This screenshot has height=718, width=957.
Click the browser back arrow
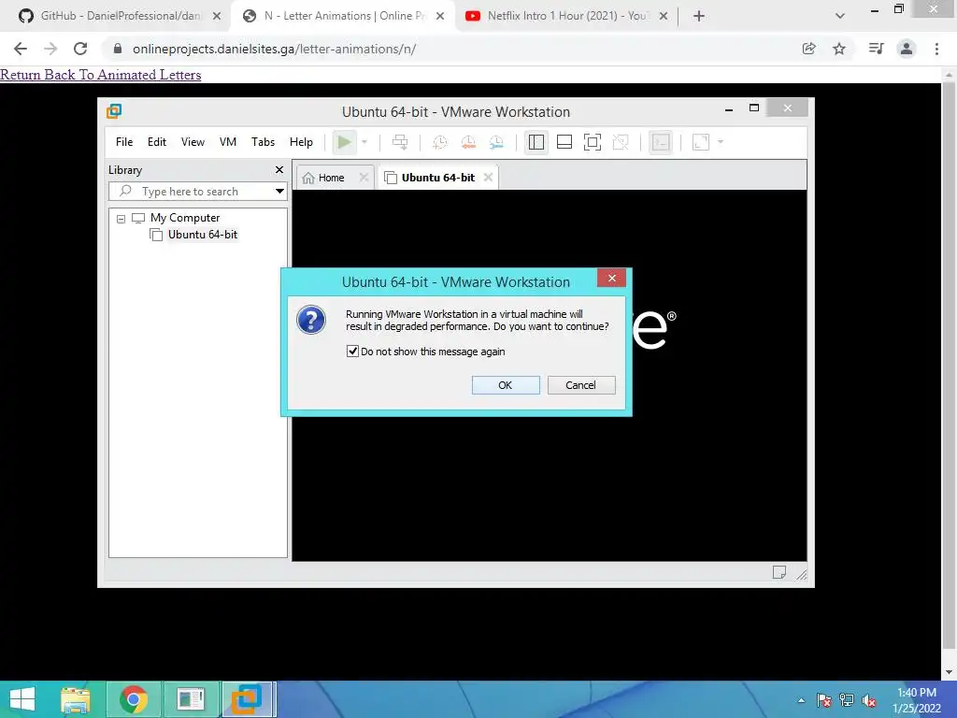pos(21,49)
